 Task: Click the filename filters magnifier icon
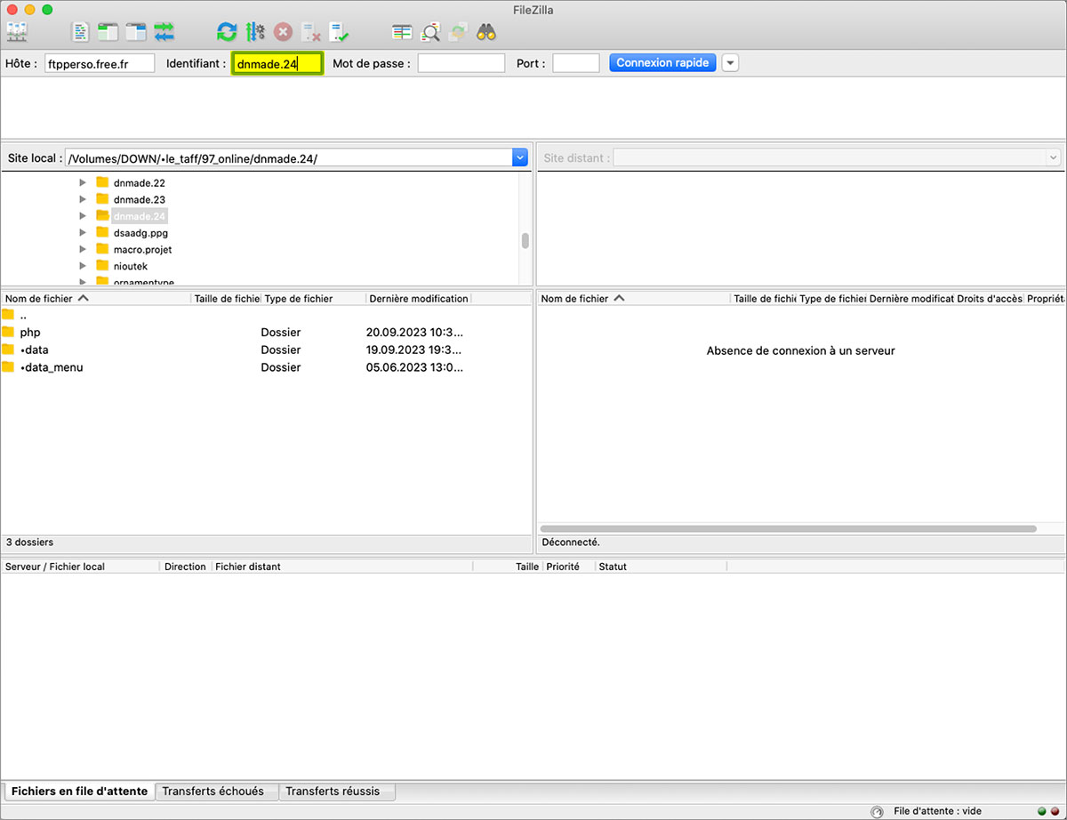point(430,33)
